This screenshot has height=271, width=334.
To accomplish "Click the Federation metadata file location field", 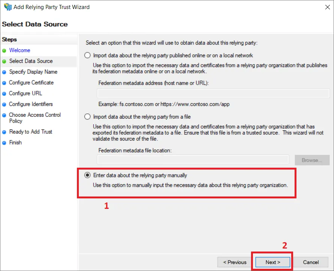I will pos(193,160).
